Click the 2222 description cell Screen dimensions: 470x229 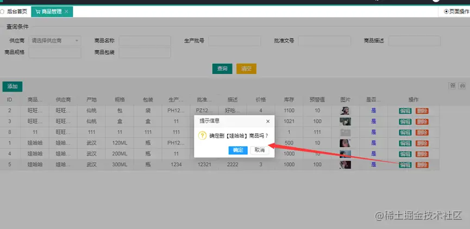[x=233, y=165]
